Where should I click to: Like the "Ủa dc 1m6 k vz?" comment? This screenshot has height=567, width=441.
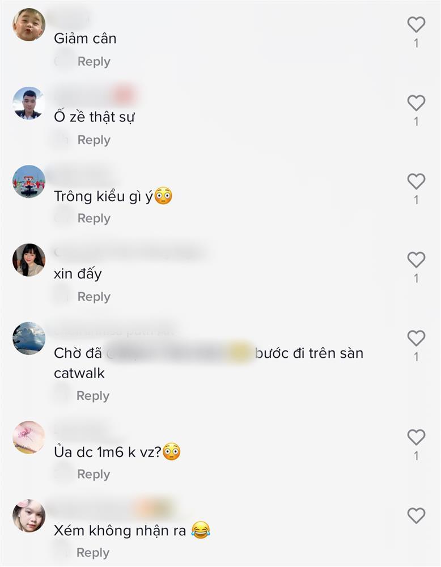click(416, 438)
